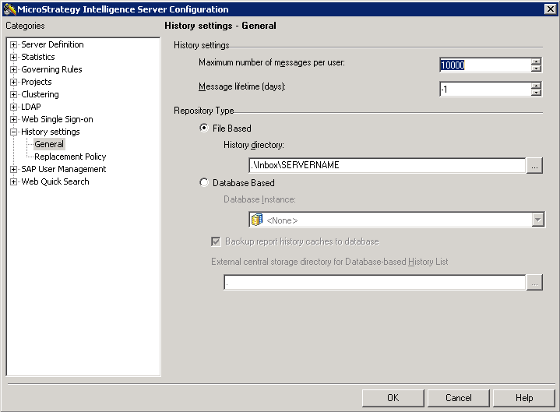
Task: Decrease message lifetime days spinner
Action: (536, 93)
